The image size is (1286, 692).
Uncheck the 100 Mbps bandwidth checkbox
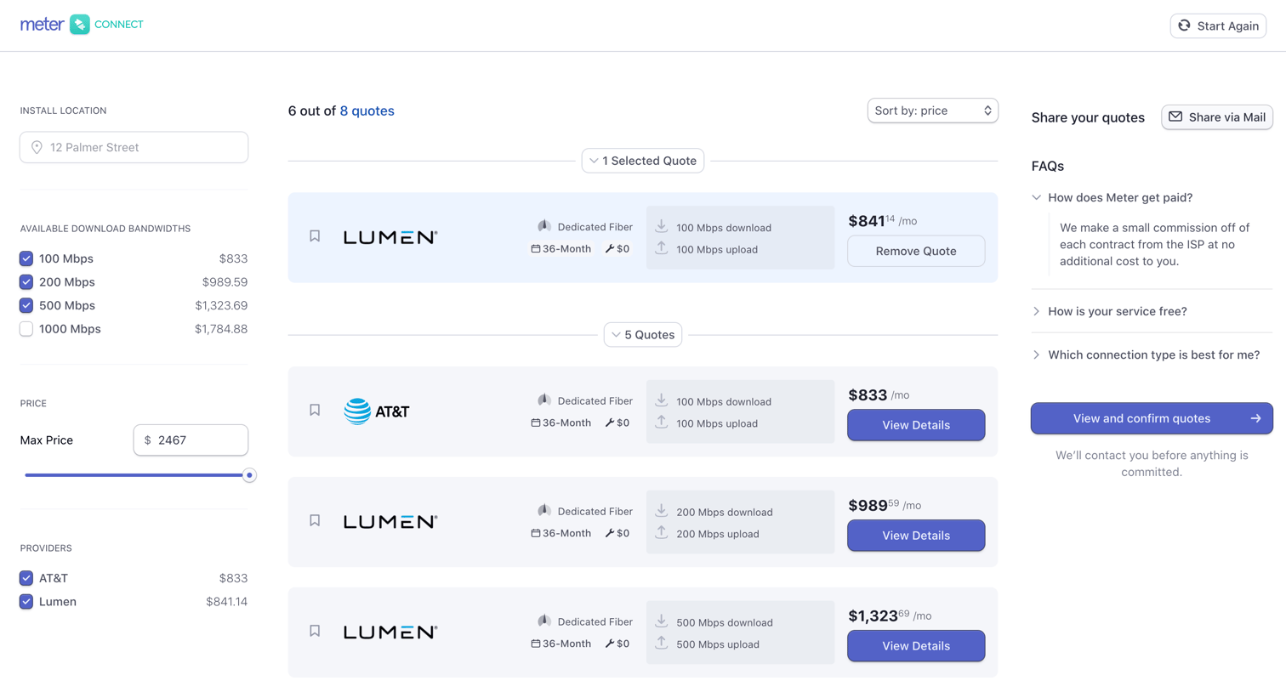click(x=26, y=258)
